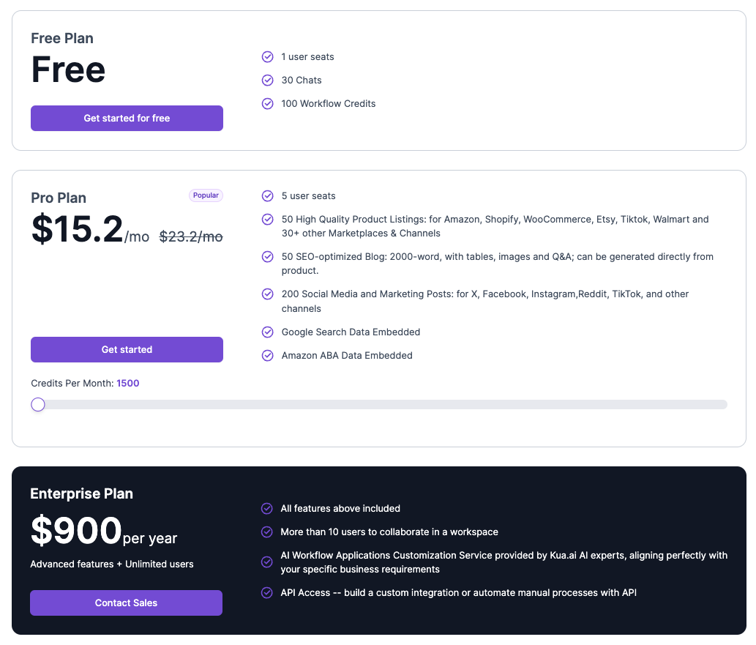Click the 'Popular' badge on Pro Plan
Image resolution: width=756 pixels, height=645 pixels.
click(206, 195)
